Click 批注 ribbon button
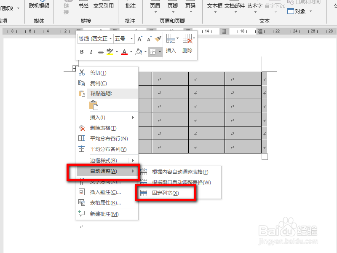The width and height of the screenshot is (337, 253). click(x=130, y=6)
